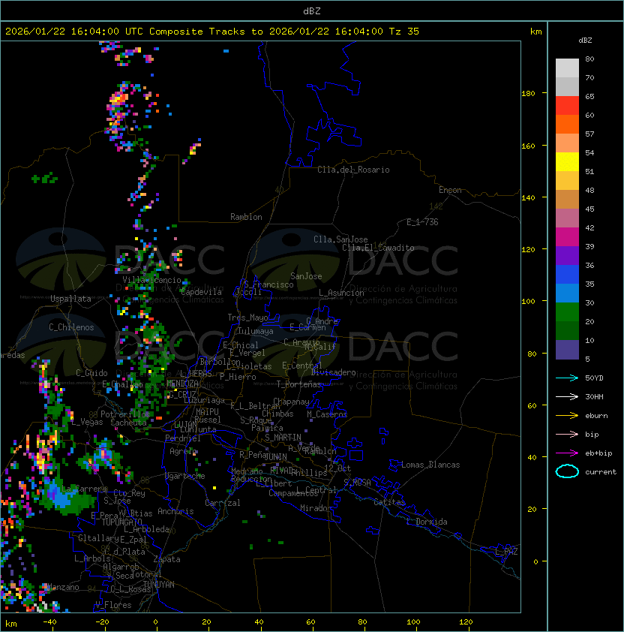Image resolution: width=624 pixels, height=632 pixels.
Task: Select the royal blue swatch in dBZ legend
Action: coord(567,275)
